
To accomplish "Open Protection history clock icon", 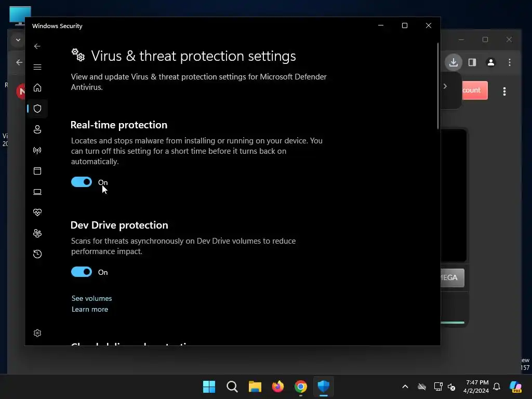I will (x=37, y=254).
